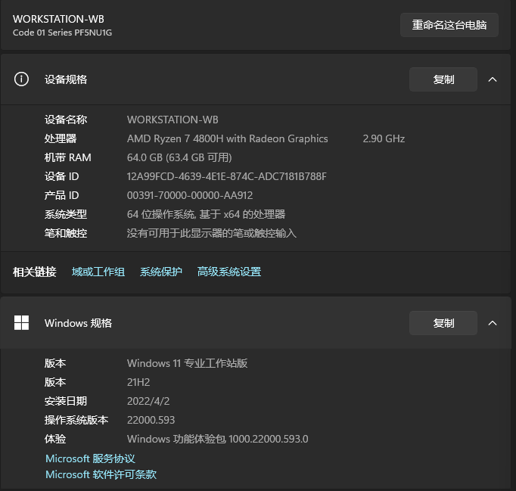Click the 产品 ID label

[x=62, y=195]
